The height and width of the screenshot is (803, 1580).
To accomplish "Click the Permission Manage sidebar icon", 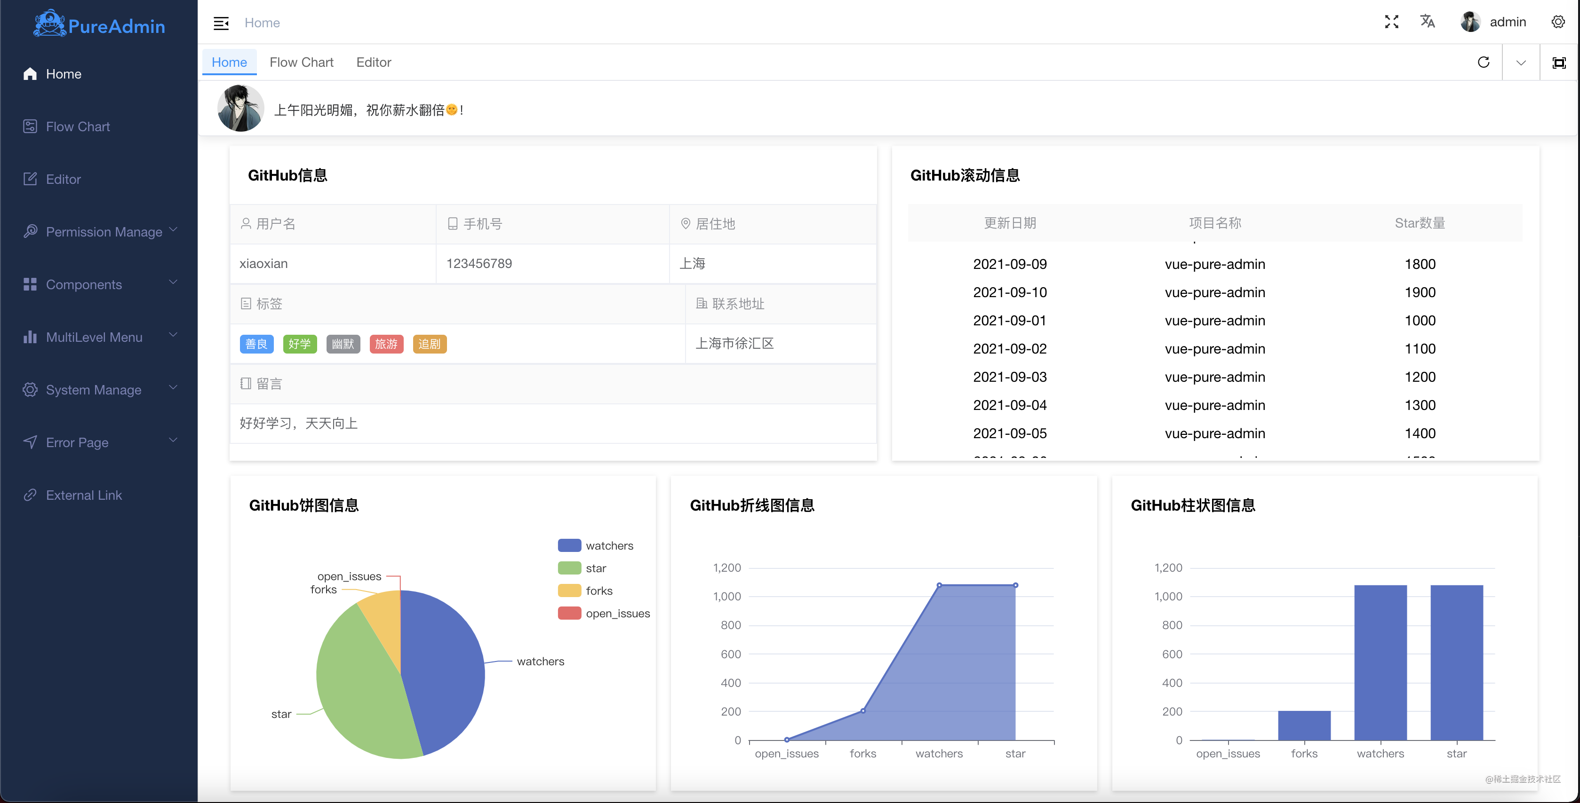I will click(30, 232).
